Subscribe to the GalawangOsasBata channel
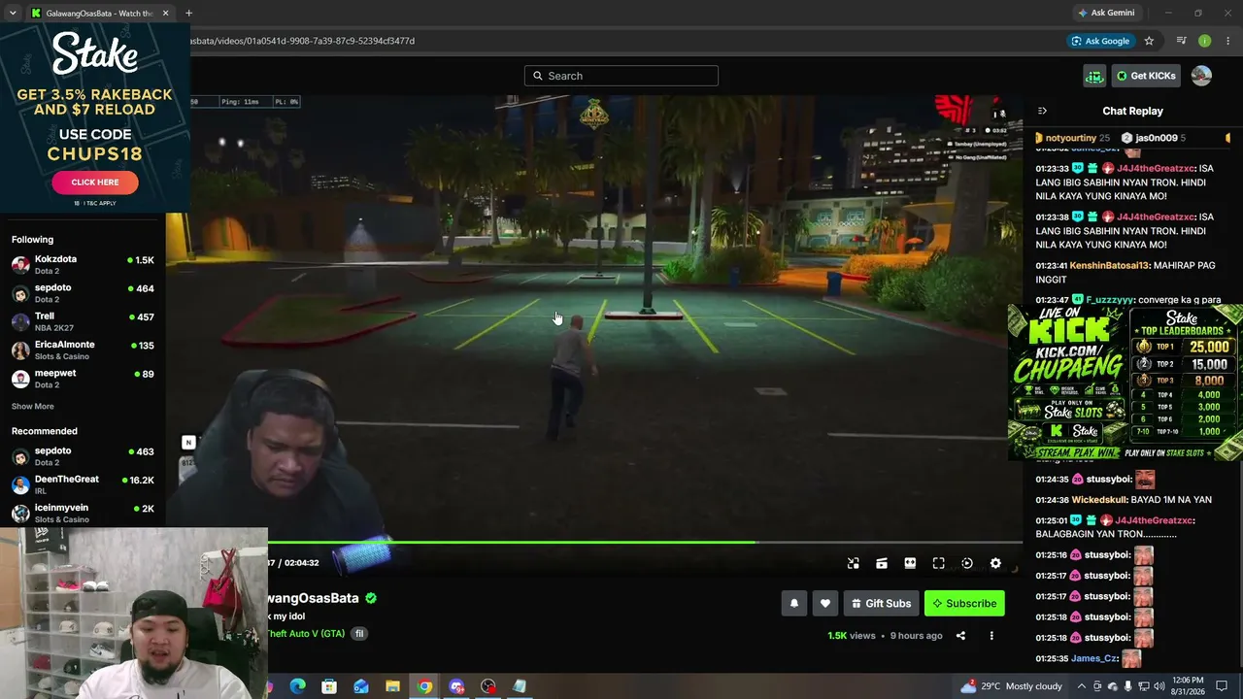This screenshot has width=1243, height=699. click(x=964, y=603)
